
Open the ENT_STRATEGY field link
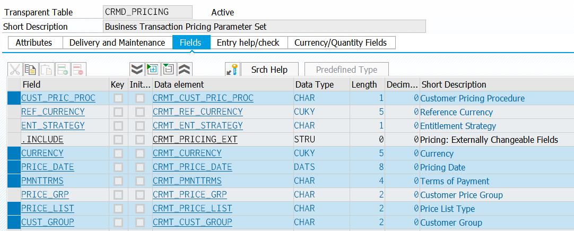[53, 126]
